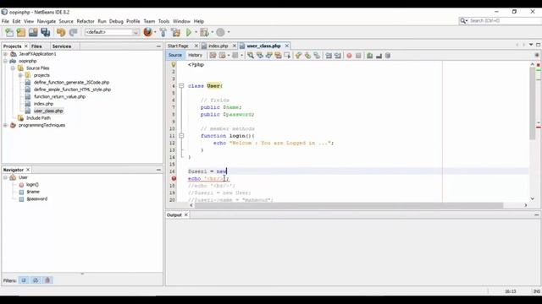Expand the projects folder node
The width and height of the screenshot is (542, 304).
tap(20, 75)
